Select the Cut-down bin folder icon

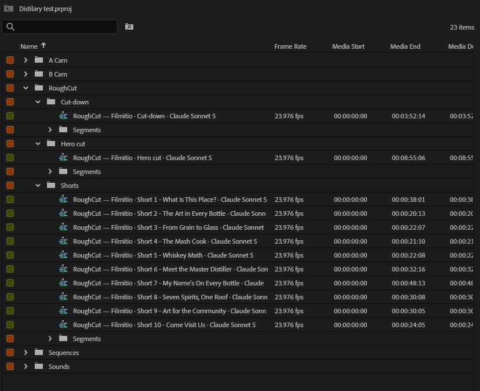pos(51,102)
